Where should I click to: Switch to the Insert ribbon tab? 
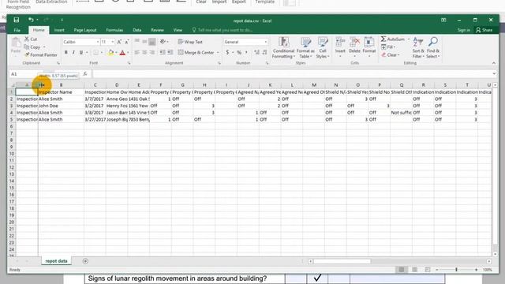59,30
